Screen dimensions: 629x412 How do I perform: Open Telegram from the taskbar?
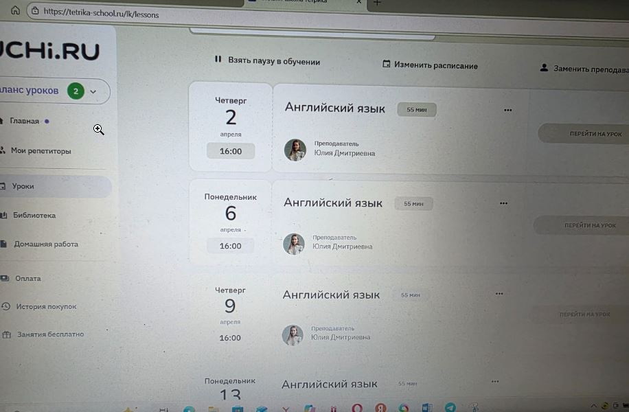(x=450, y=408)
